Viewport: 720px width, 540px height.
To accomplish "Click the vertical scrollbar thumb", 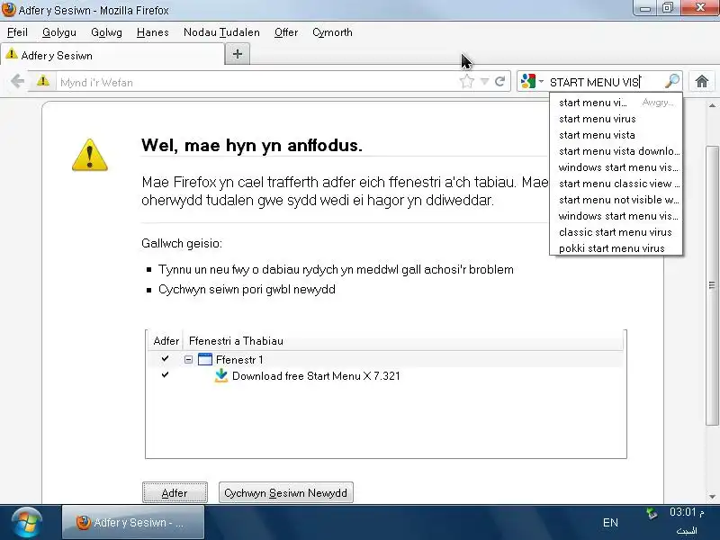I will (x=712, y=284).
